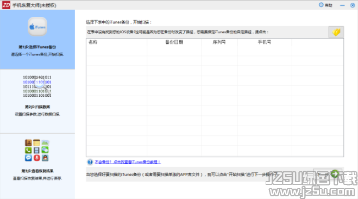
Task: Close the phone recovery window
Action: (x=353, y=5)
